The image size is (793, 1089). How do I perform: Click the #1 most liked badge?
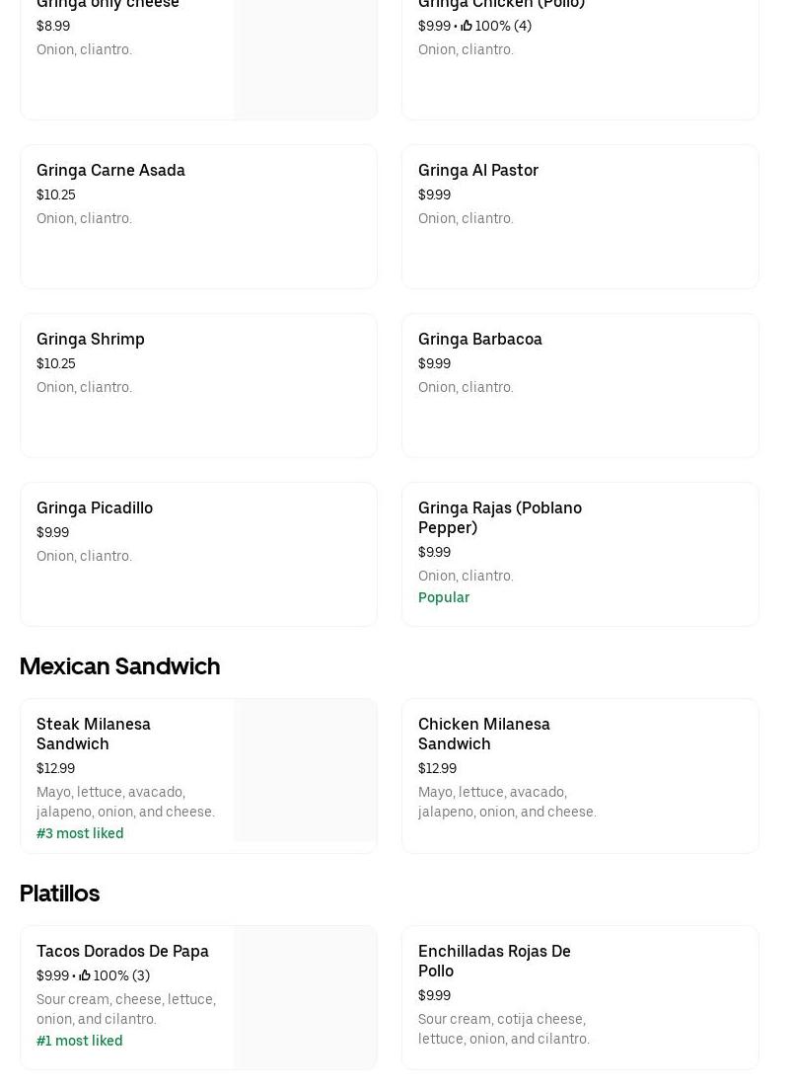tap(80, 1041)
